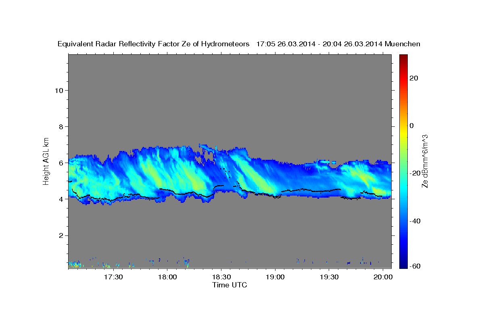Click the '19:30' time tick label
This screenshot has height=322, width=484.
coord(329,277)
